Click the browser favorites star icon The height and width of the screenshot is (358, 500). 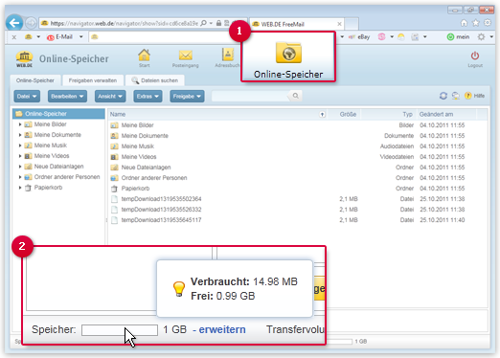pos(476,23)
